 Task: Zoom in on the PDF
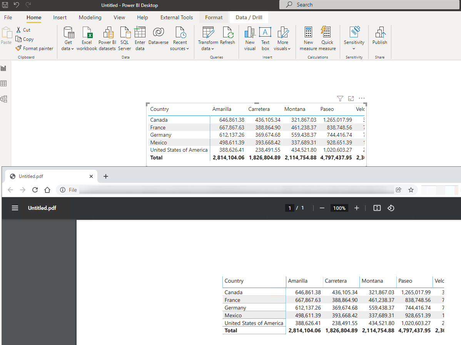(x=357, y=208)
